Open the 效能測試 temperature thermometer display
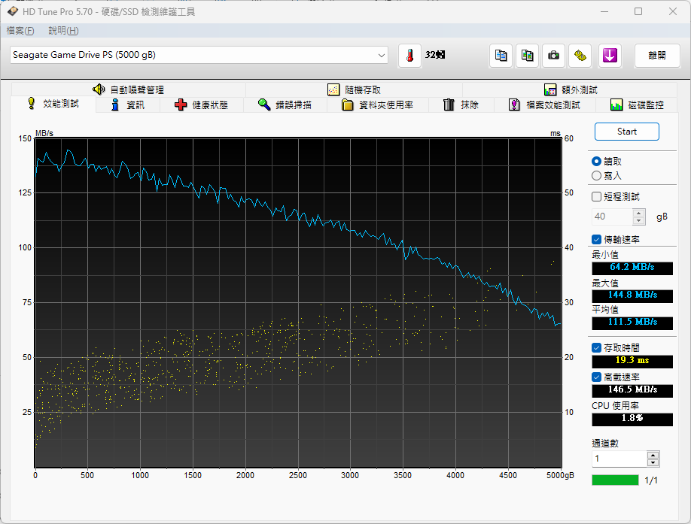 point(409,56)
